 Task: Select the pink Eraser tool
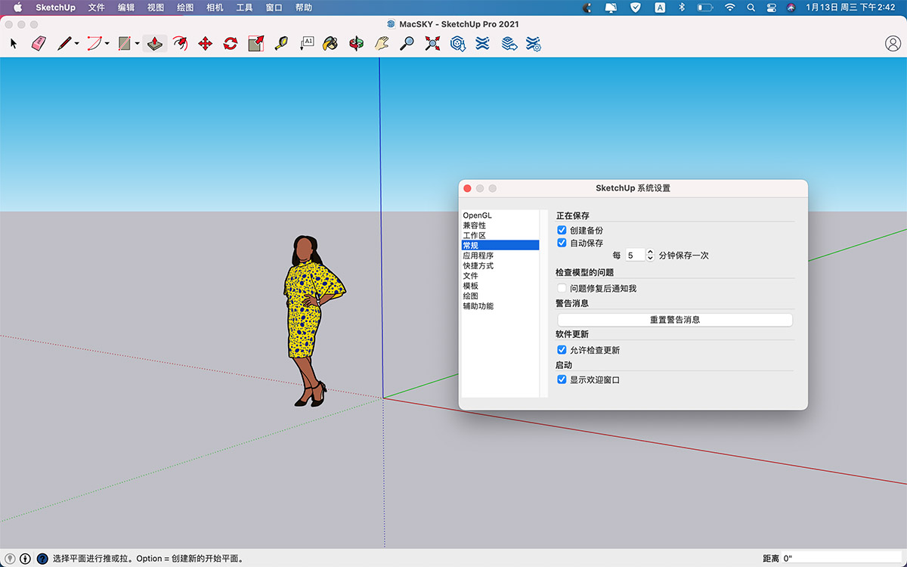coord(39,44)
